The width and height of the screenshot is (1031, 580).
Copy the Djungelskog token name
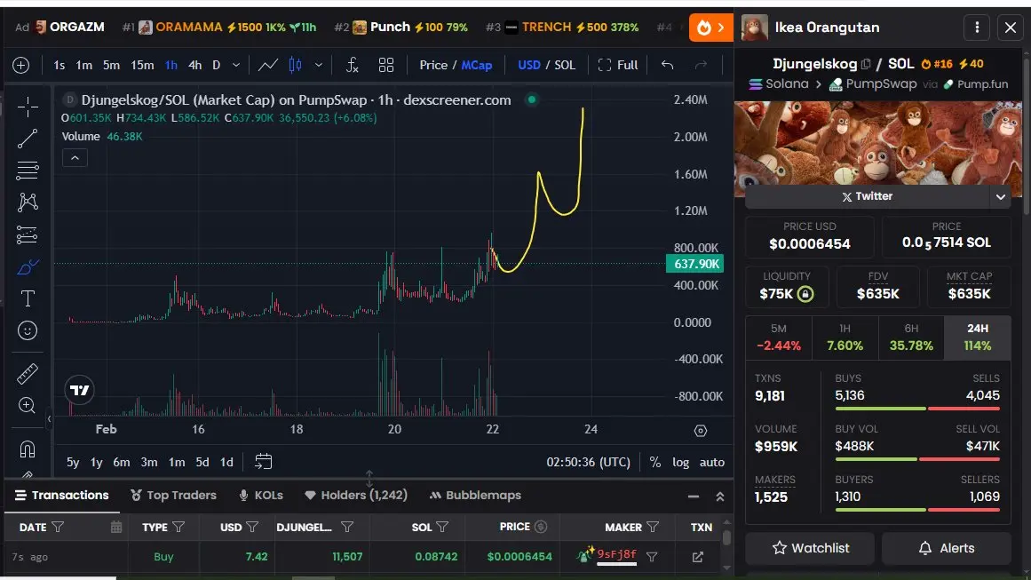click(x=866, y=65)
